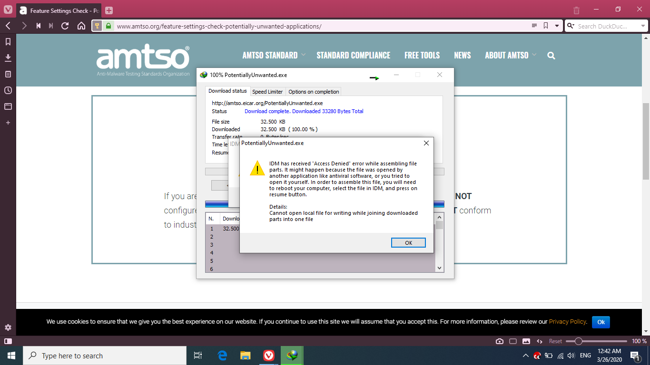Go forward to the next page
Screen dimensions: 650x365
24,26
